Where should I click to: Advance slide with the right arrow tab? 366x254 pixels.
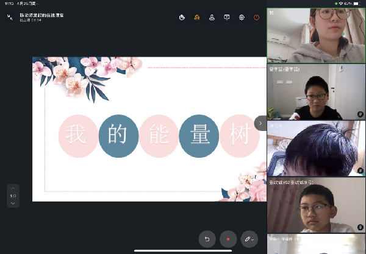point(260,123)
